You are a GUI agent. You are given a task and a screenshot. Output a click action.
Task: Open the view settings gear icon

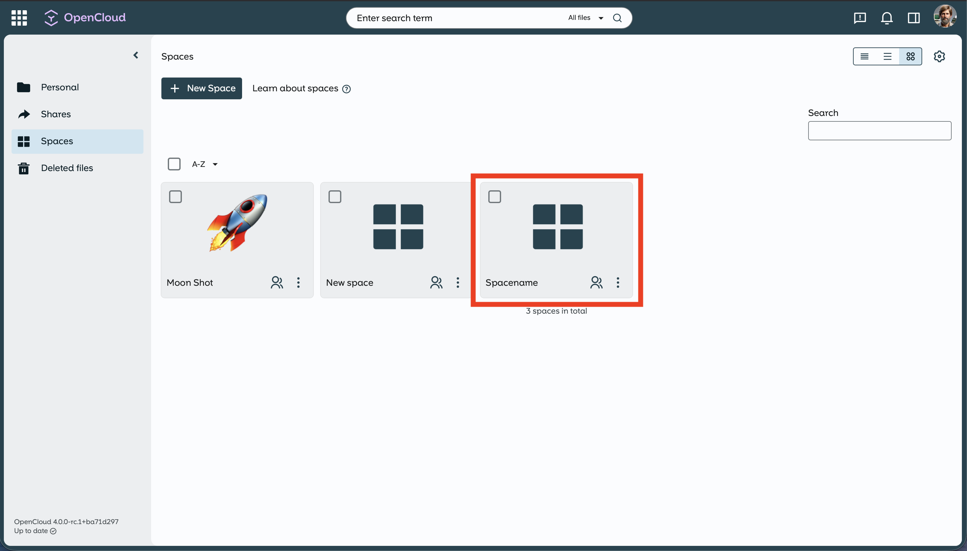coord(939,56)
